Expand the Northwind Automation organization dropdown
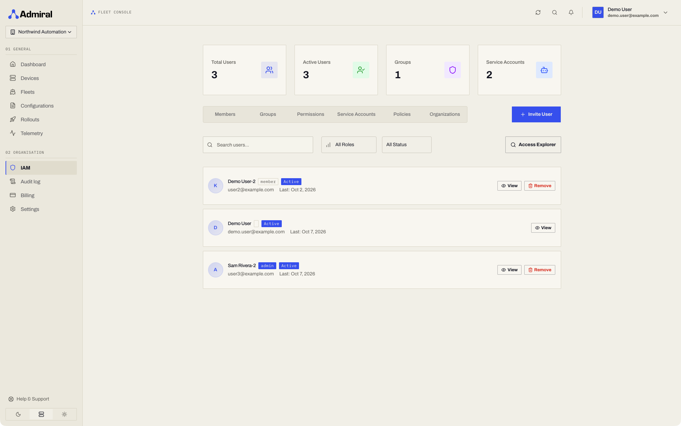 tap(41, 32)
